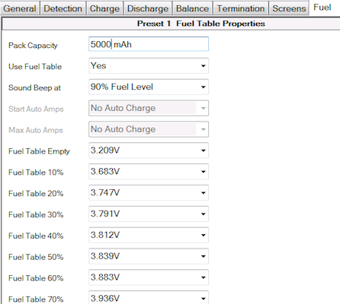Image resolution: width=340 pixels, height=304 pixels.
Task: Go to the Discharge tab
Action: (148, 8)
